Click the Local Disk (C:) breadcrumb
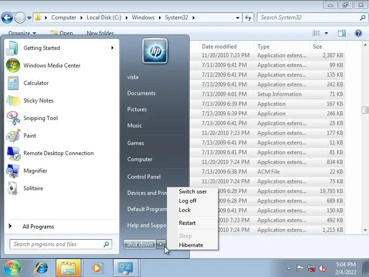This screenshot has width=369, height=277. (x=104, y=18)
